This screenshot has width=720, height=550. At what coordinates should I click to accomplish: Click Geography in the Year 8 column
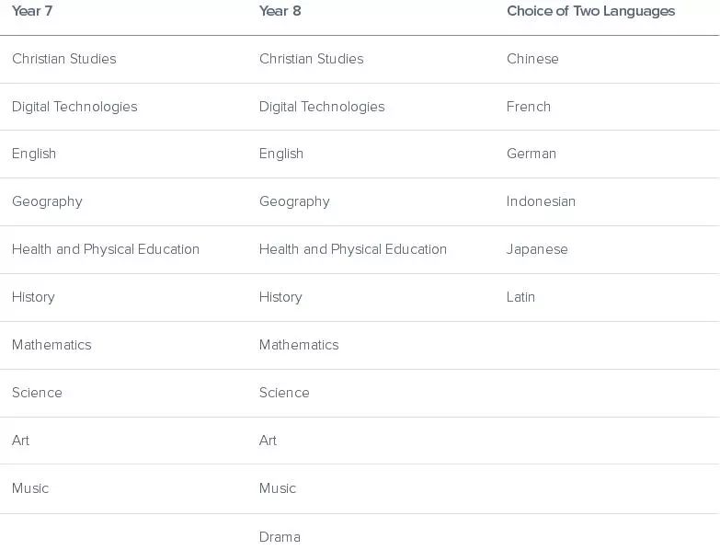coord(294,201)
